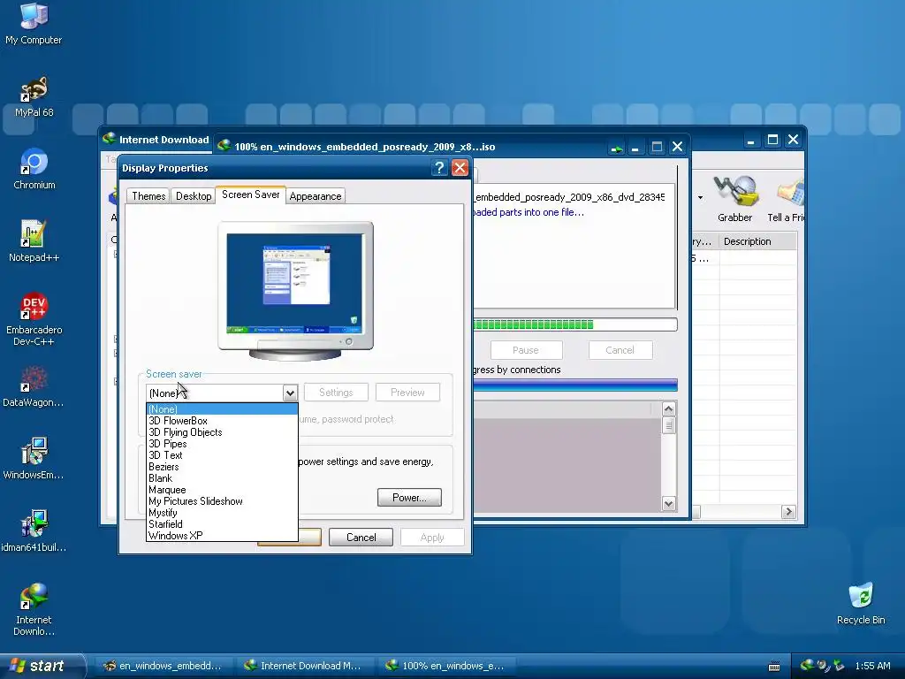
Task: Click scroll down arrow in connections list
Action: pos(668,503)
